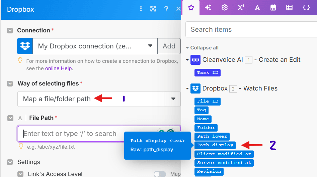Image resolution: width=317 pixels, height=177 pixels.
Task: Open the Map a file/folder path dropdown
Action: (99, 99)
